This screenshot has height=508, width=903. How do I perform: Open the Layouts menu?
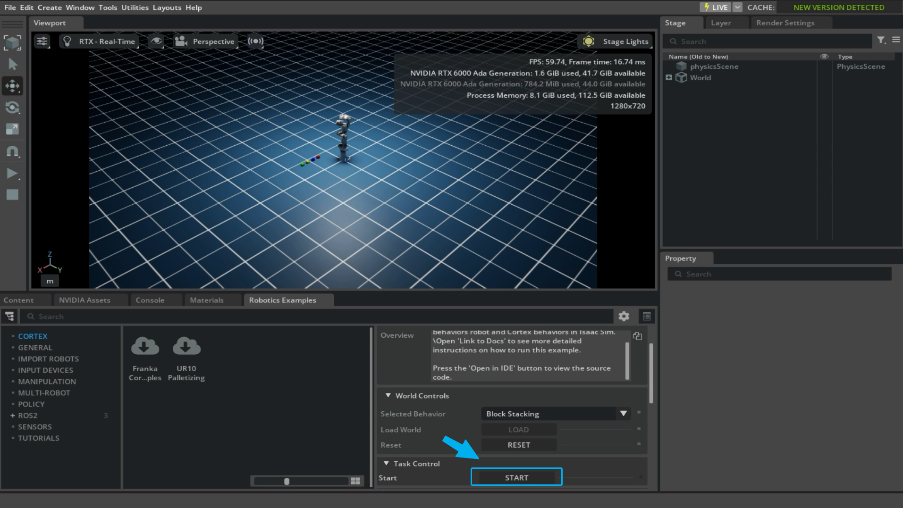point(167,8)
